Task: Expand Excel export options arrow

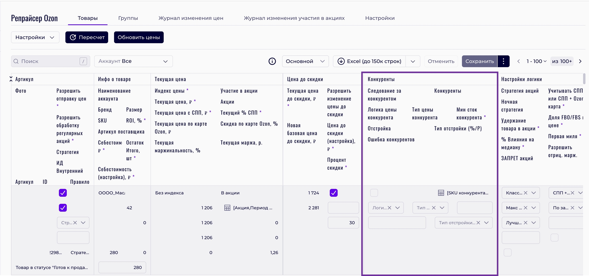Action: point(413,61)
